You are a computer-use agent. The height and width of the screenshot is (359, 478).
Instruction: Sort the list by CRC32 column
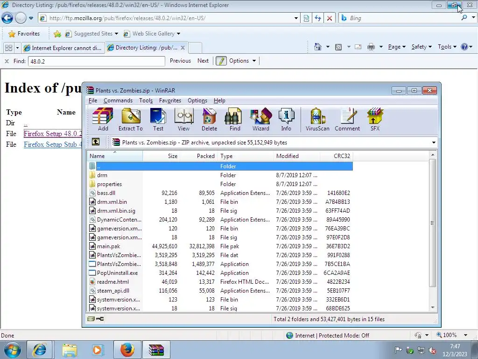336,156
